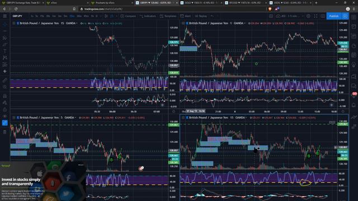
Task: Toggle the highlighted blue toolbar button
Action: coord(5,123)
